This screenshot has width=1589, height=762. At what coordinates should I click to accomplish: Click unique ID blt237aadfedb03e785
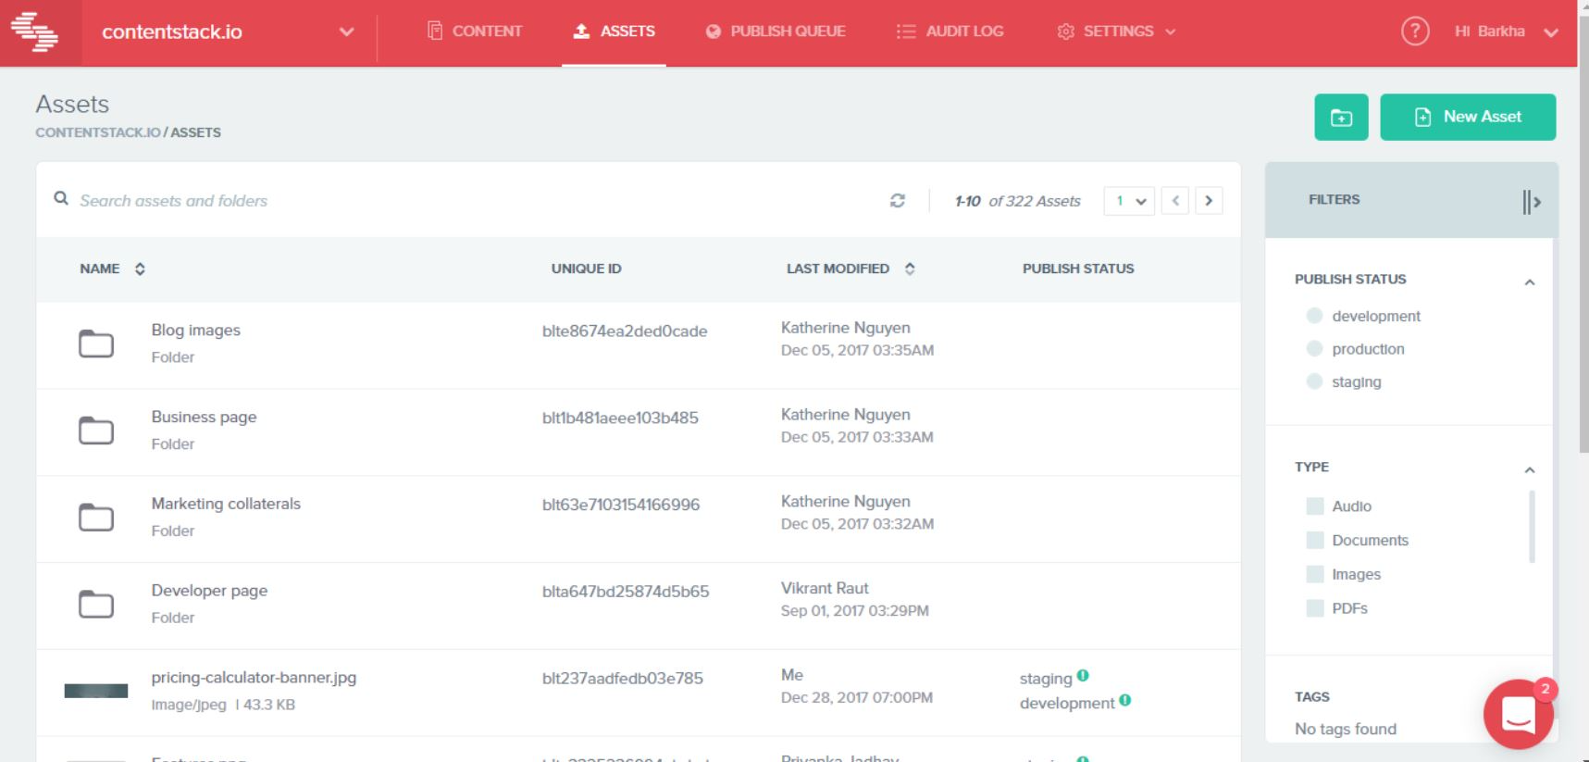(x=623, y=679)
